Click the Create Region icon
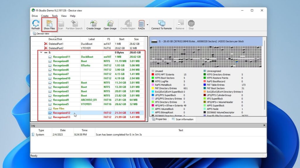The image size is (300, 168). (128, 25)
